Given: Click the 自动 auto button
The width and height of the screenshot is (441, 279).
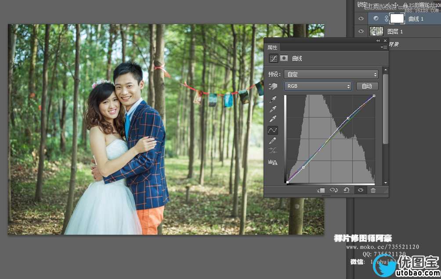Looking at the screenshot, I should coord(367,86).
